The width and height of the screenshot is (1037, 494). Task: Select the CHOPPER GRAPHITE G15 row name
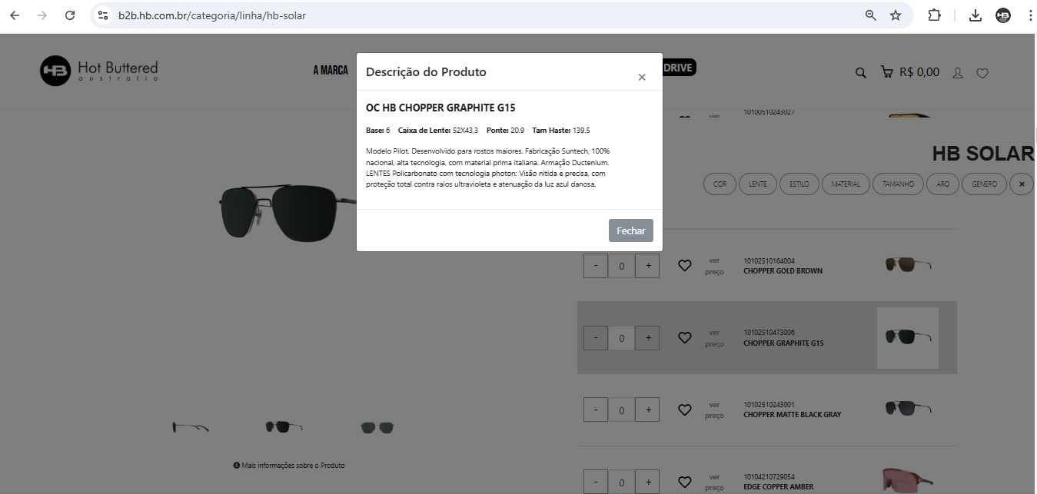[783, 343]
